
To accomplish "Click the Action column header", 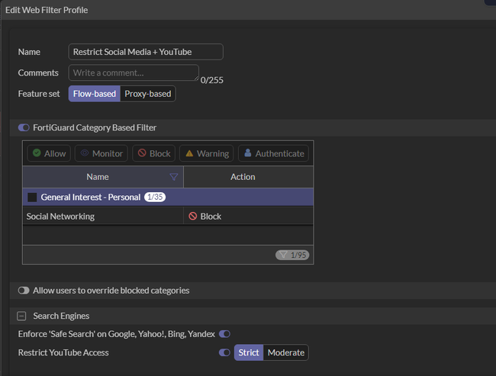I will pos(249,177).
